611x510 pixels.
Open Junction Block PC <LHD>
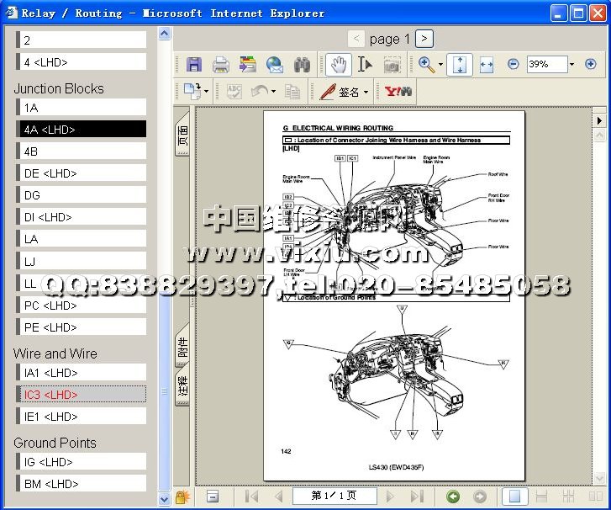click(x=81, y=305)
